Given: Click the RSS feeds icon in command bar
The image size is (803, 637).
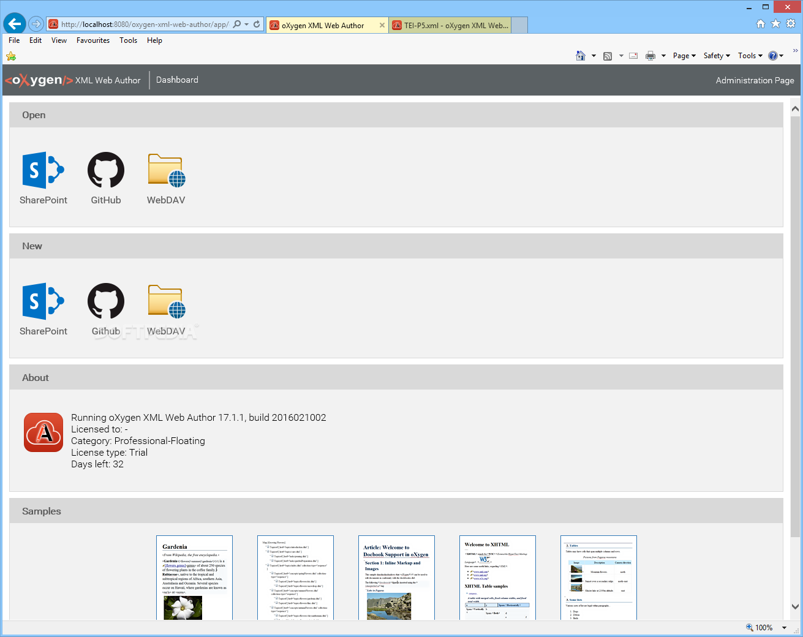Looking at the screenshot, I should (x=608, y=56).
